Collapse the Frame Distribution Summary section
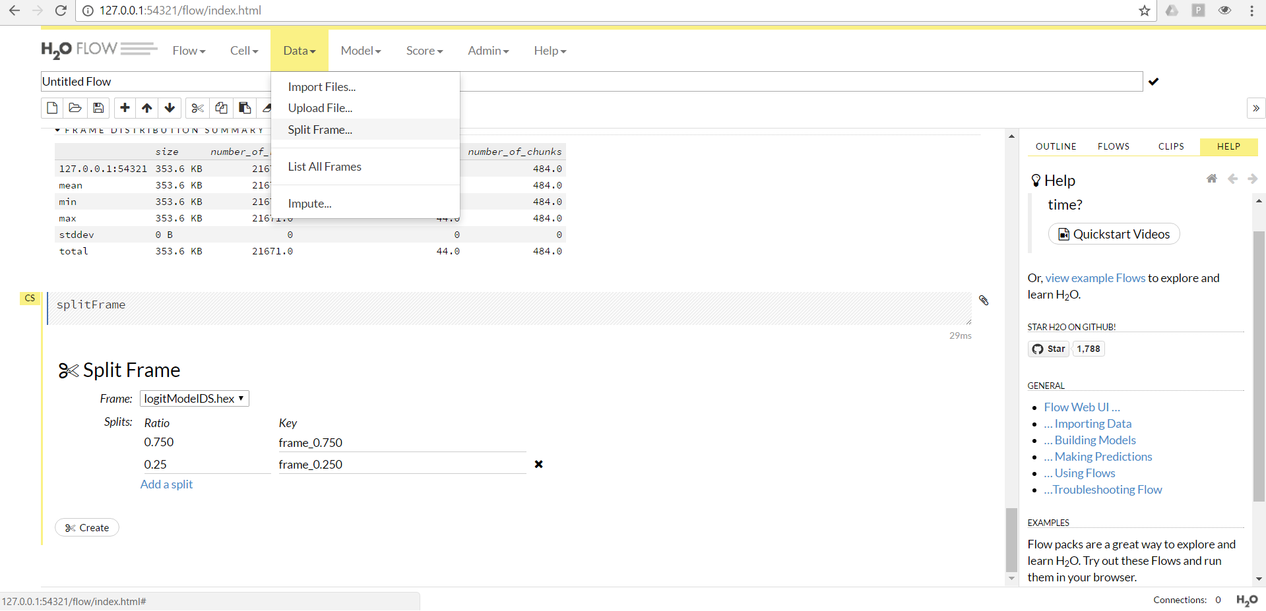Screen dimensions: 1266x611 tap(58, 131)
